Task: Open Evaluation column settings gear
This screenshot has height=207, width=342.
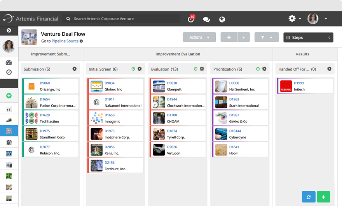Action: [202, 69]
